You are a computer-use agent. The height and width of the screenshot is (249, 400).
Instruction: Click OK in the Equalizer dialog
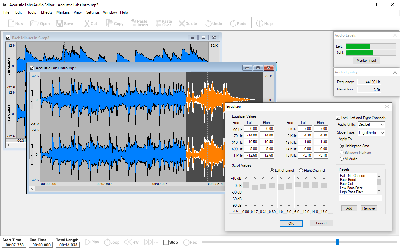point(291,223)
